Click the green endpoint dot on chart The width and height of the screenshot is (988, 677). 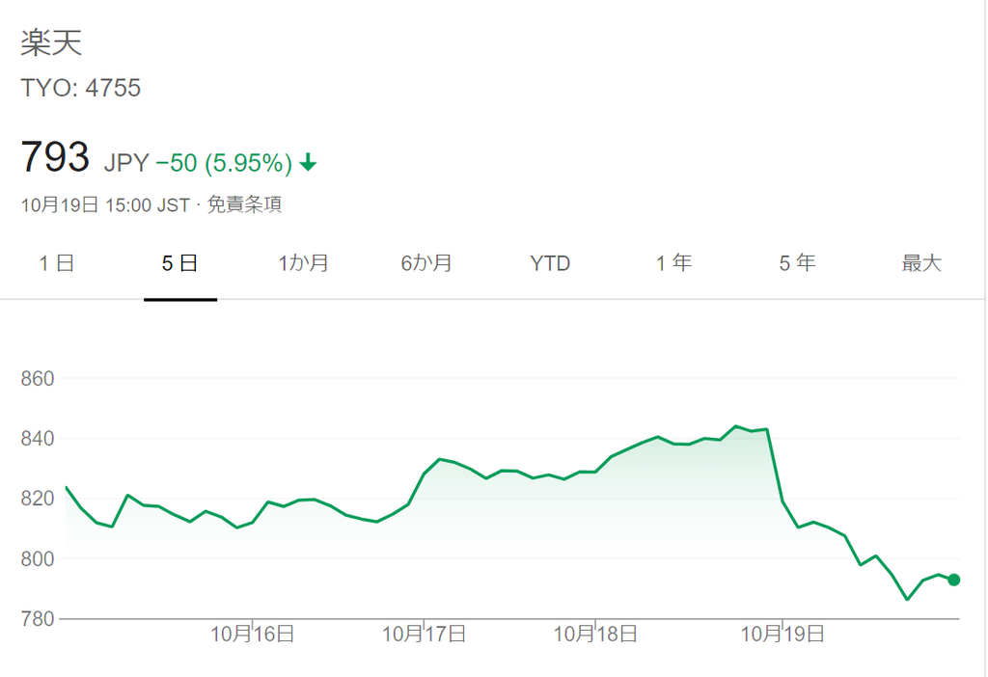point(954,580)
